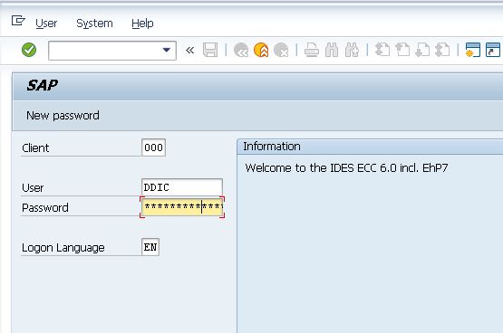Click the Next Page icon

click(x=422, y=50)
